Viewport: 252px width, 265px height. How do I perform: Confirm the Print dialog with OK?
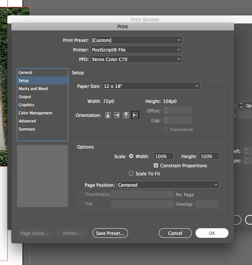tap(212, 233)
